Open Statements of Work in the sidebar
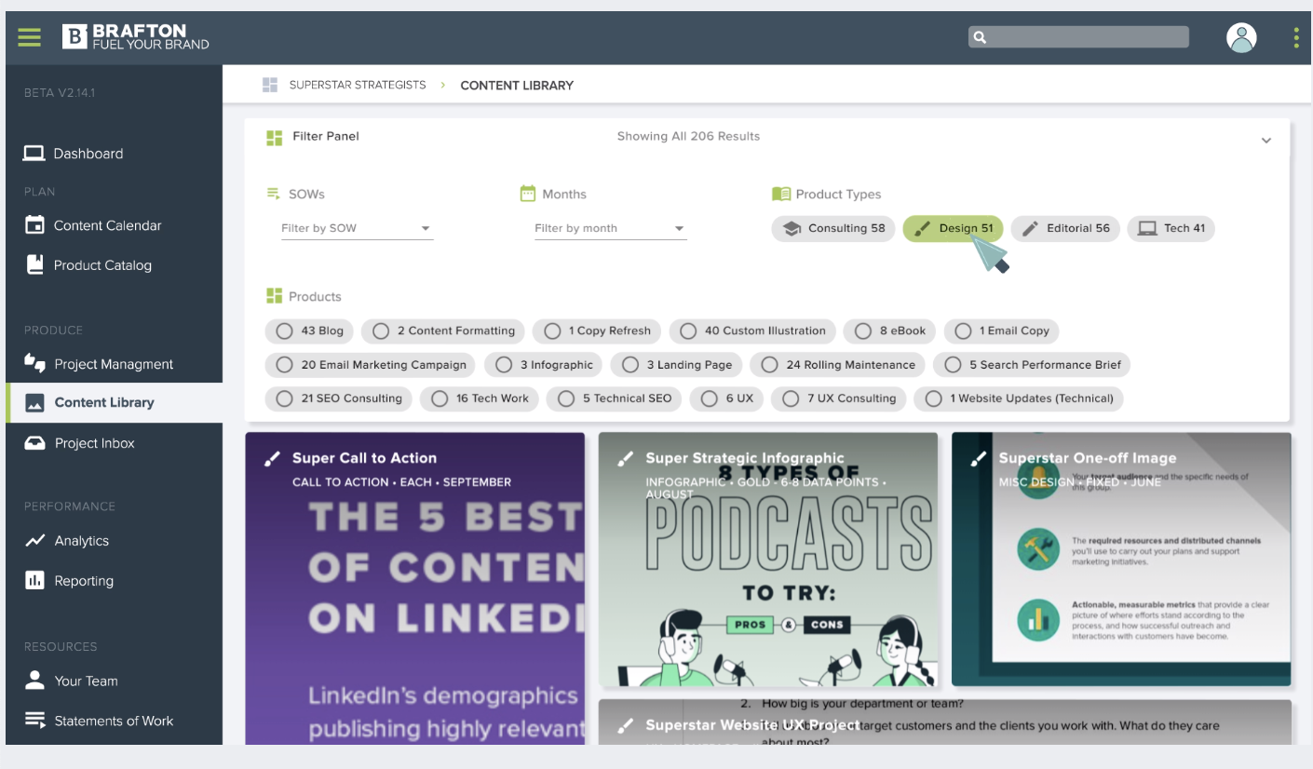The height and width of the screenshot is (769, 1313). 34,720
